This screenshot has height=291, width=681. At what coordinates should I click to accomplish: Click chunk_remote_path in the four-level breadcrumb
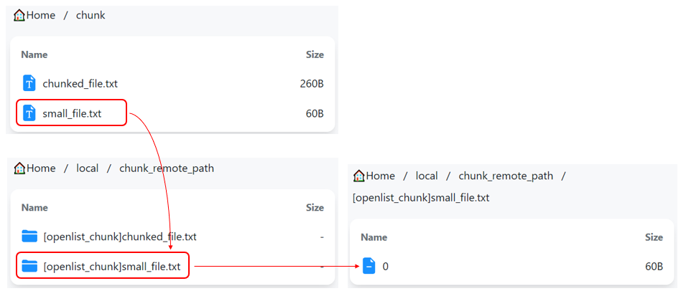[506, 176]
